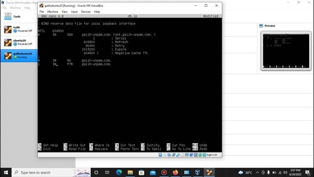Click the Cut Text shortcut in nano
Viewport: 314px width, 177px height.
(125, 145)
